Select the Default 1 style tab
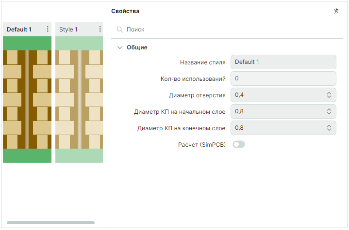This screenshot has height=230, width=349. pos(19,30)
